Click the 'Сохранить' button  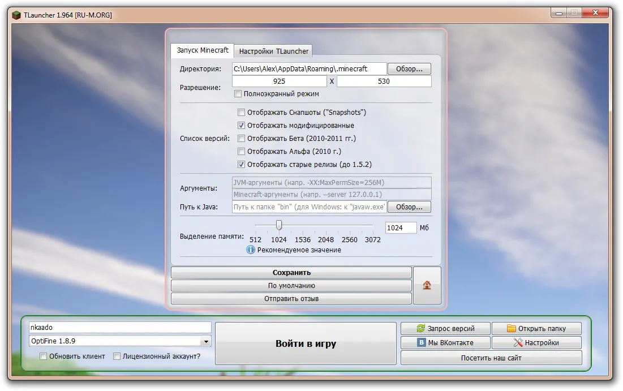click(291, 273)
